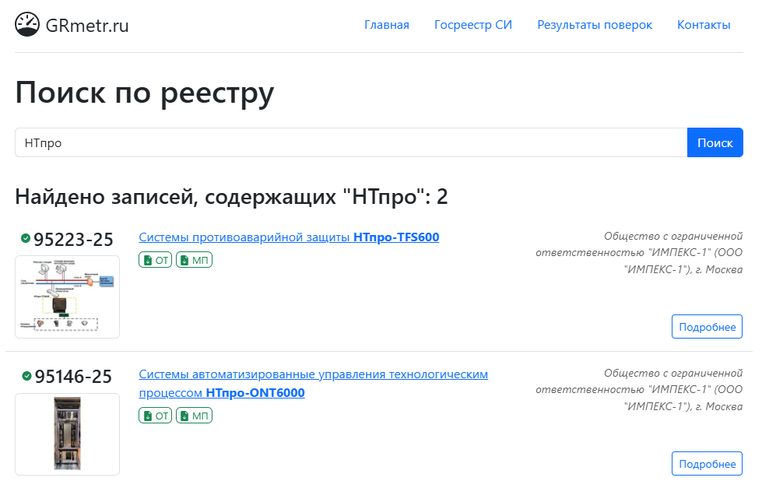Click the Поиск по реестру heading

pyautogui.click(x=145, y=92)
